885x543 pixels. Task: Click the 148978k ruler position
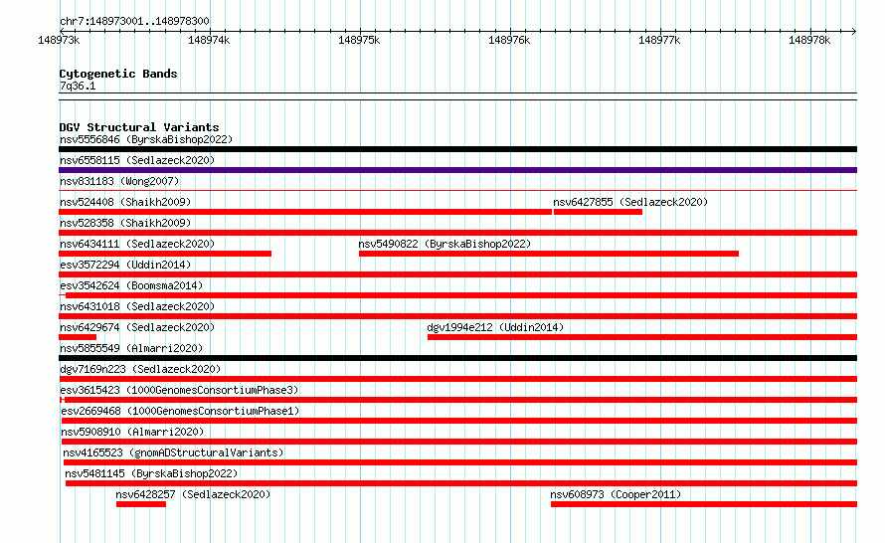tap(809, 40)
